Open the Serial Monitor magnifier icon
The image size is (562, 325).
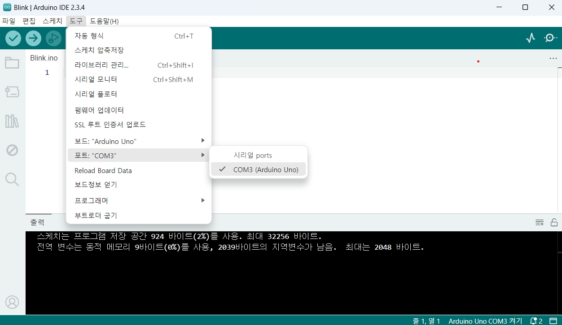(x=550, y=38)
